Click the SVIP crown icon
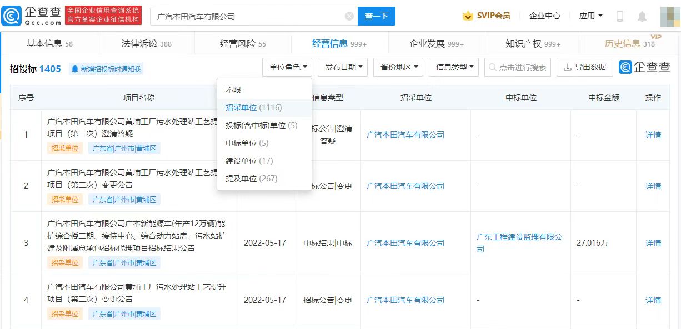 (468, 16)
